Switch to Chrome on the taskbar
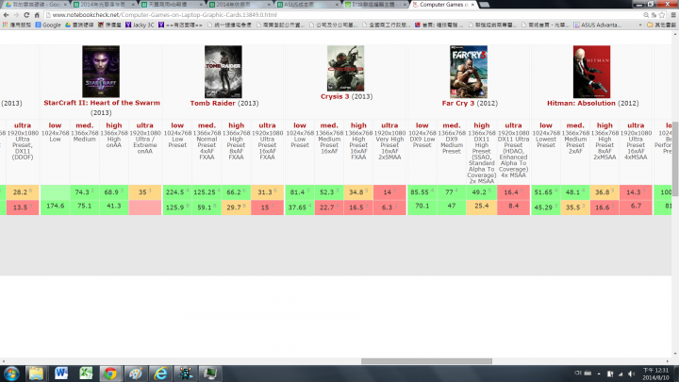Image resolution: width=679 pixels, height=382 pixels. coord(110,374)
